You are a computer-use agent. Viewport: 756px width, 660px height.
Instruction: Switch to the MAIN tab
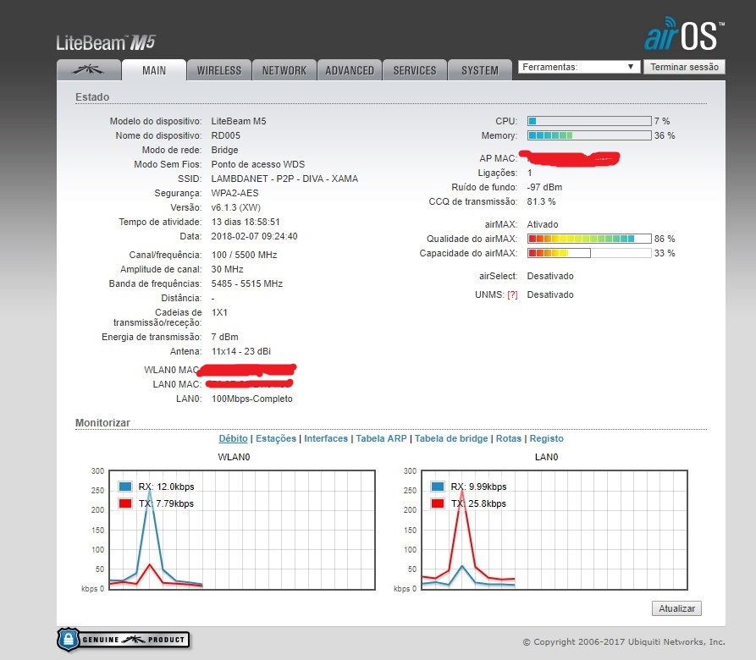click(154, 70)
